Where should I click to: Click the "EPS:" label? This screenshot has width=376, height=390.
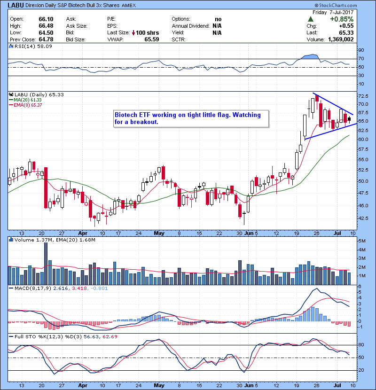point(112,26)
